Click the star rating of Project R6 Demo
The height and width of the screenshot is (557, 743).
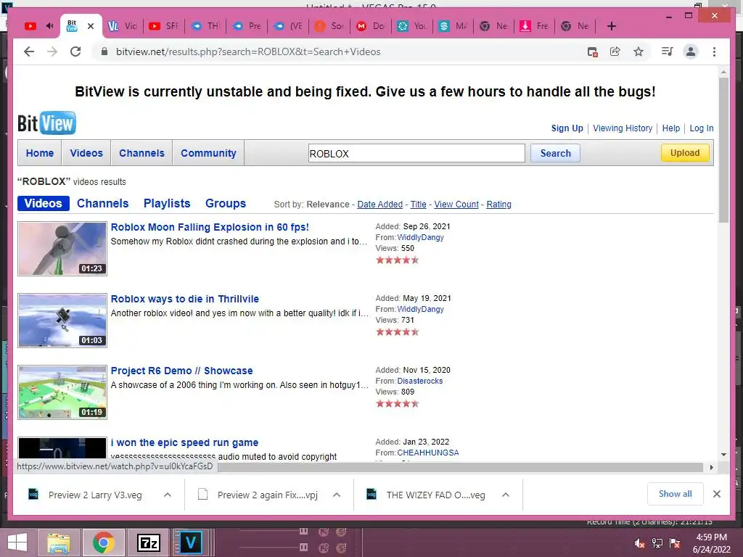397,403
